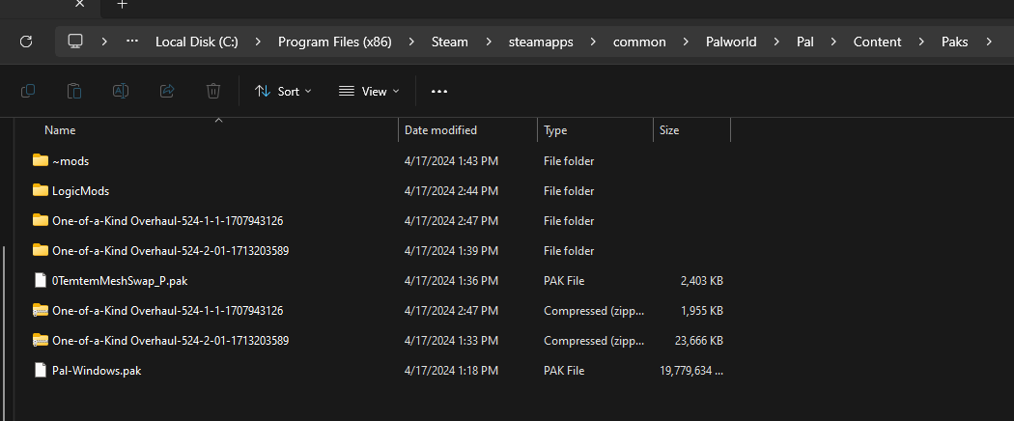Select folder icon of One-of-a-Kind Overhaul-524-2-01 folder
The height and width of the screenshot is (421, 1014).
pos(41,250)
